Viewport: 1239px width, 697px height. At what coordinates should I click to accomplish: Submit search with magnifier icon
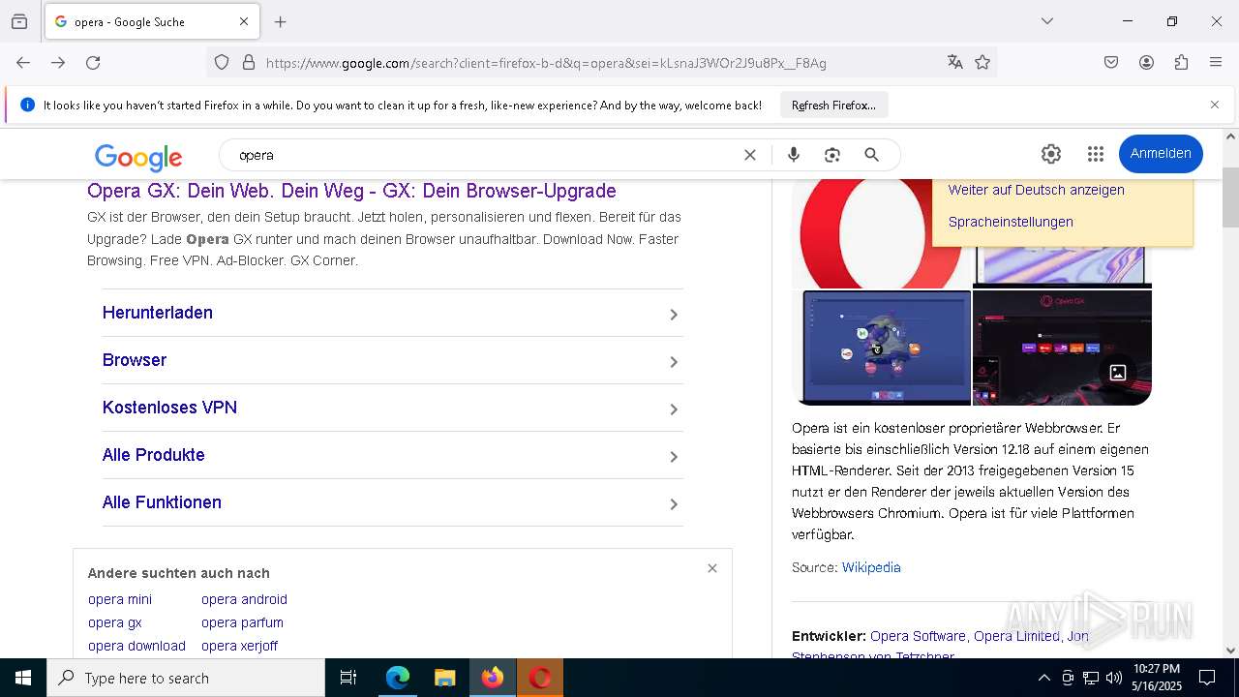(871, 155)
